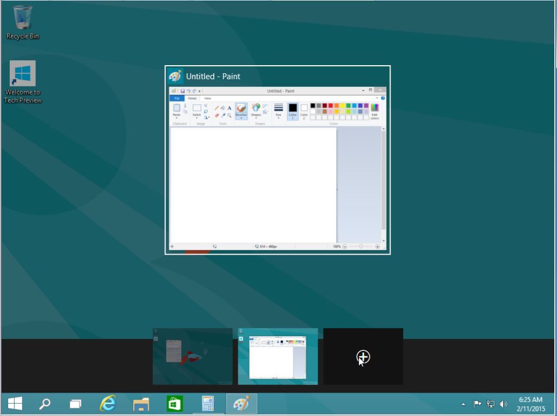Image resolution: width=557 pixels, height=416 pixels.
Task: Click the network tray icon
Action: pyautogui.click(x=490, y=404)
